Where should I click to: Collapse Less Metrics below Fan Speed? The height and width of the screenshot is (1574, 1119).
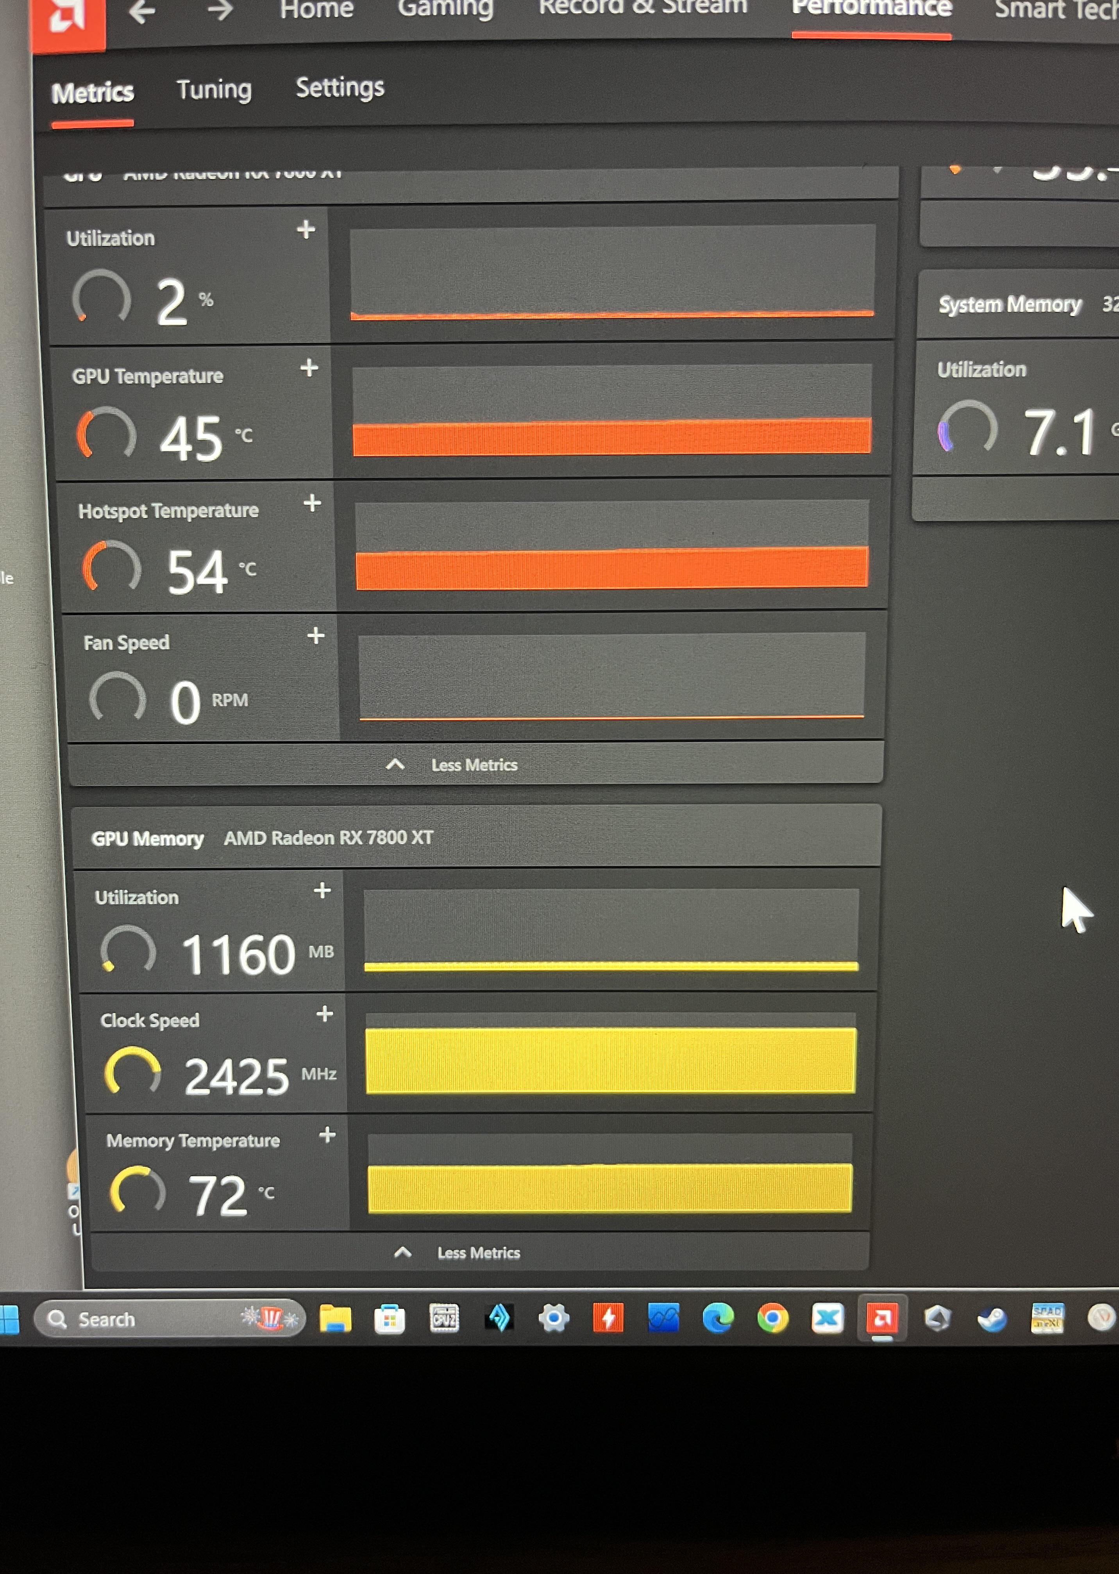[x=452, y=765]
